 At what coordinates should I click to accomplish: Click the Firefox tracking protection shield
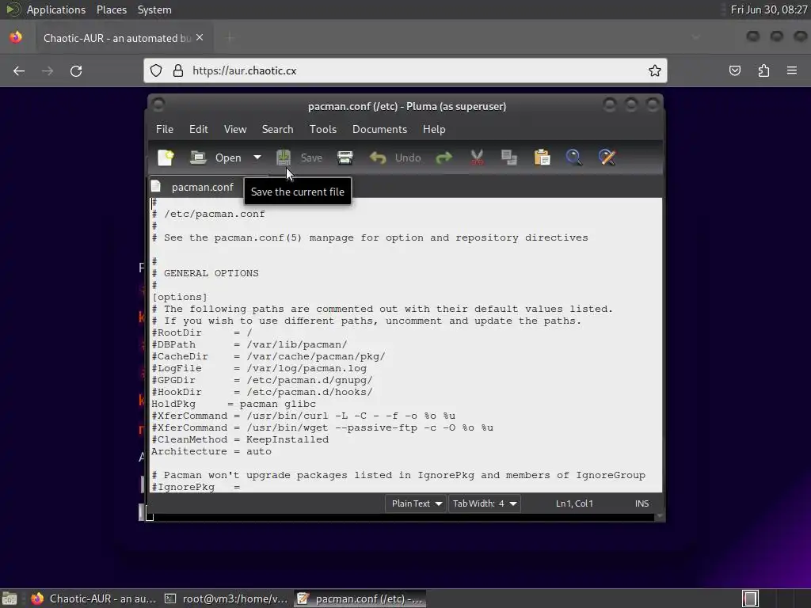tap(156, 70)
